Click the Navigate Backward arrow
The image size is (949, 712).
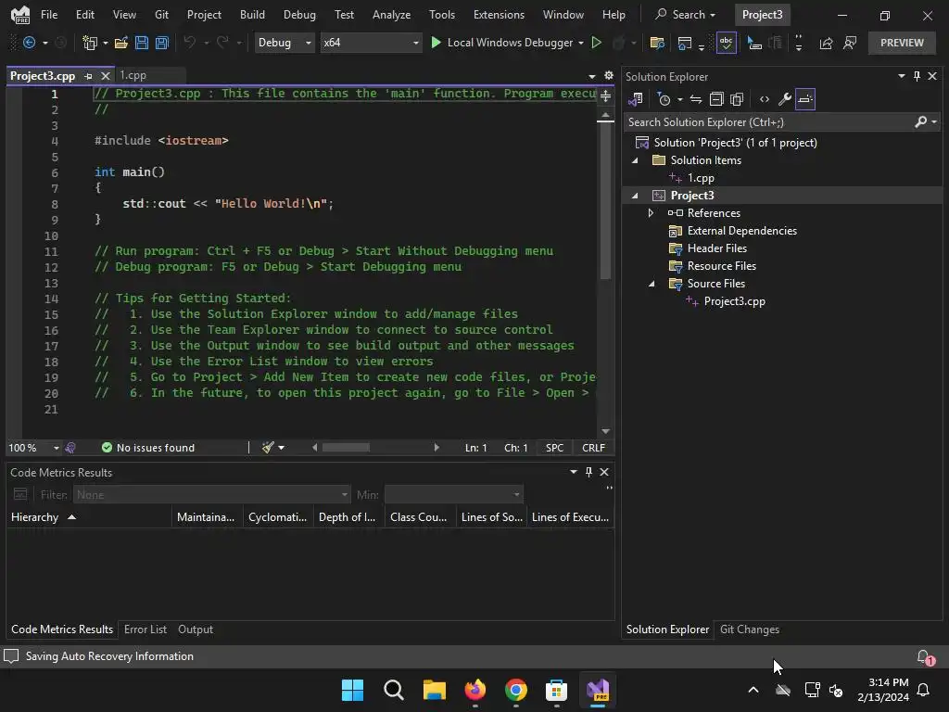(29, 43)
